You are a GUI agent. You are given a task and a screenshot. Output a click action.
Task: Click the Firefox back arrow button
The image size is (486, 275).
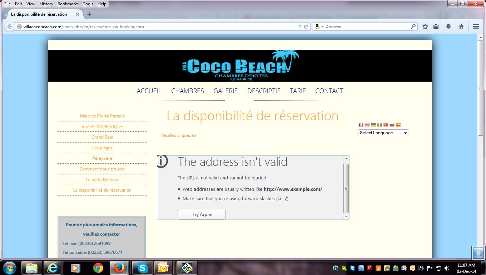click(9, 26)
